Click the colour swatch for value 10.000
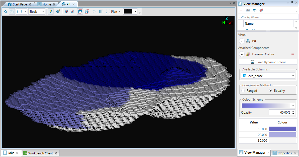Screen dimensions: 299x157 click(282, 129)
